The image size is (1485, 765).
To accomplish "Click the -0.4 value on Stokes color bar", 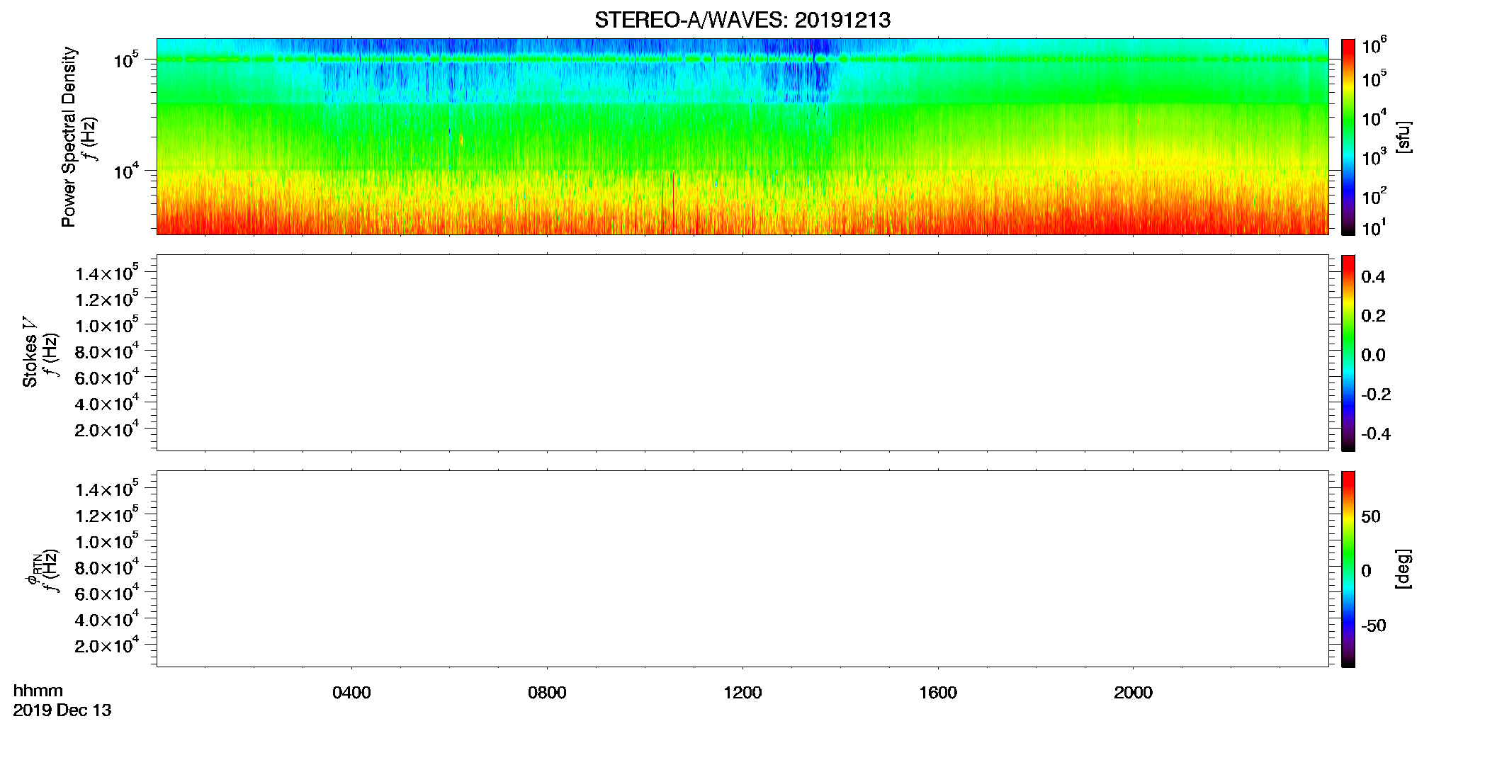I will pyautogui.click(x=1376, y=433).
